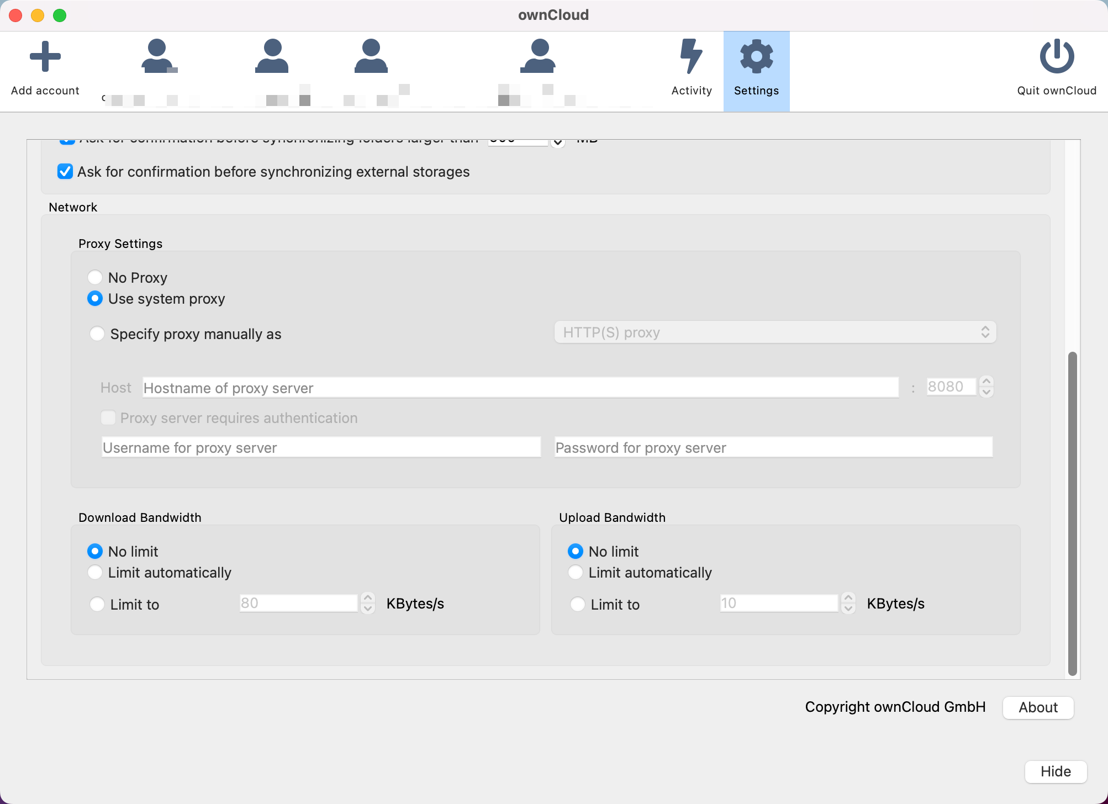
Task: Select the No Proxy radio button
Action: pos(95,277)
